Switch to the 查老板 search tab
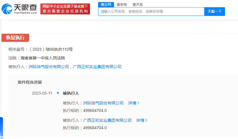The image size is (238, 139). pyautogui.click(x=122, y=4)
